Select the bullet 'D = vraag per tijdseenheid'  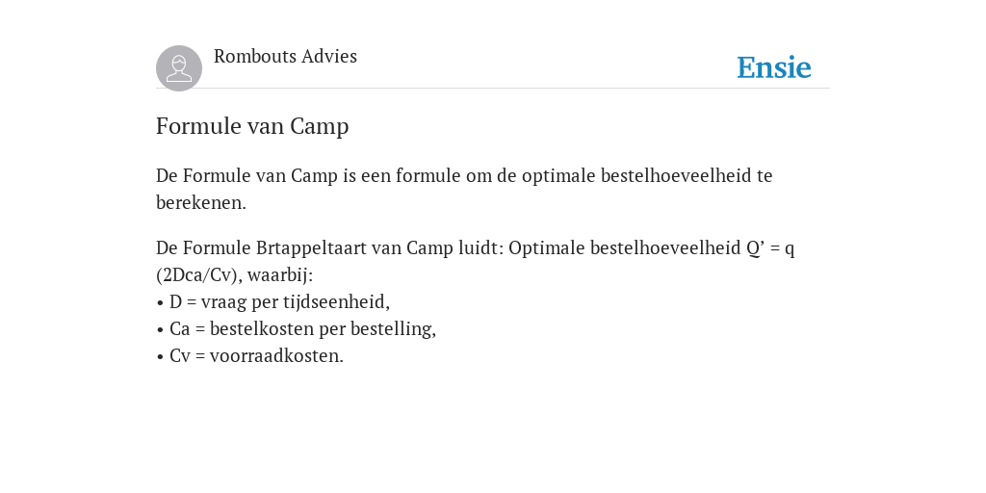272,301
